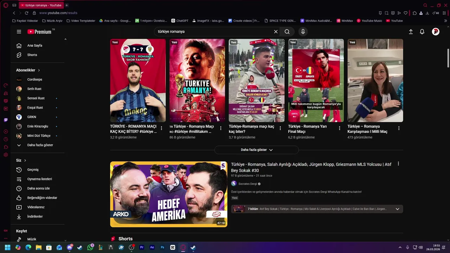The width and height of the screenshot is (450, 253).
Task: Open a new browser tab
Action: tap(66, 5)
